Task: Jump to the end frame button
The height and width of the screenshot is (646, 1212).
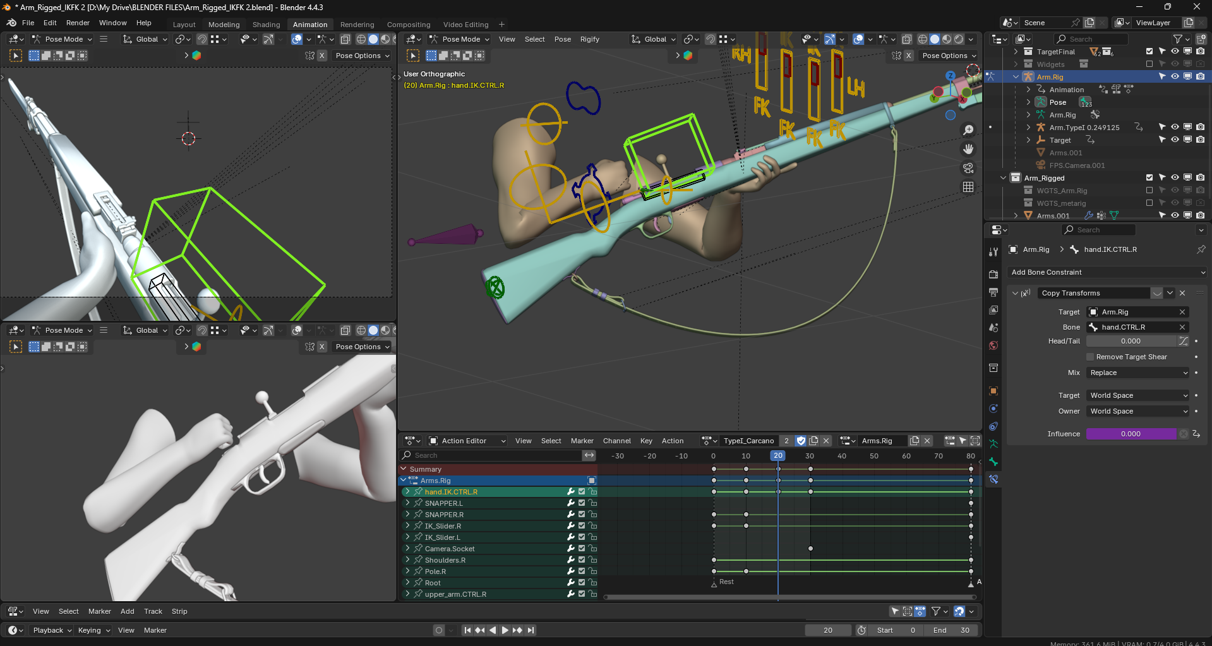Action: coord(531,630)
